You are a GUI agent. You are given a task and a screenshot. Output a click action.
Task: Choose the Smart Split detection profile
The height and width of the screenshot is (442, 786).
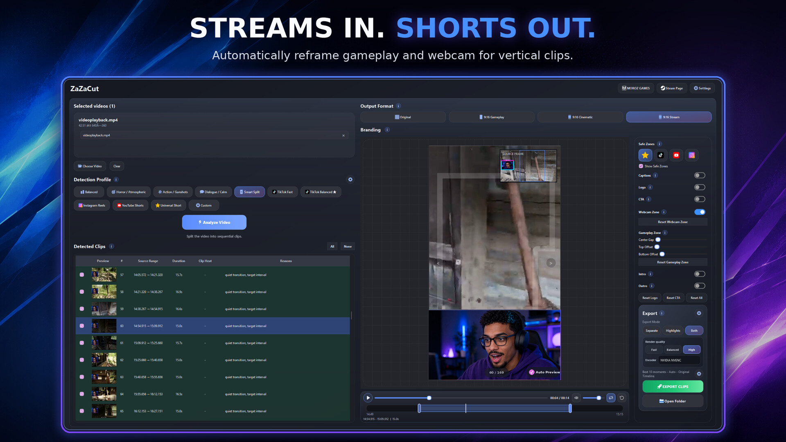pos(249,192)
